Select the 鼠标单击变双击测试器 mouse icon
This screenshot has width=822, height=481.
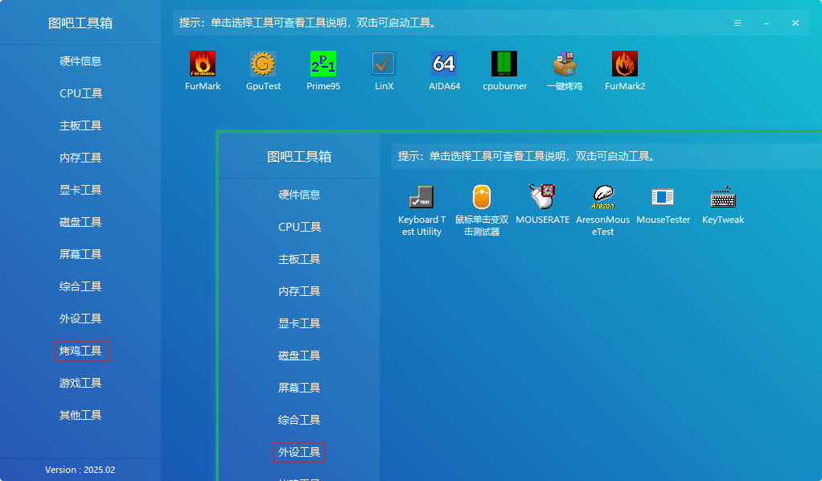[482, 197]
